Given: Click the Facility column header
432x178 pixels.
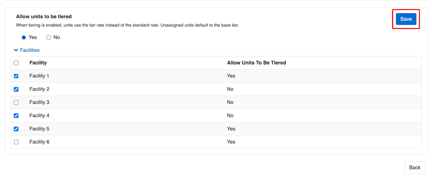Looking at the screenshot, I should [x=38, y=63].
